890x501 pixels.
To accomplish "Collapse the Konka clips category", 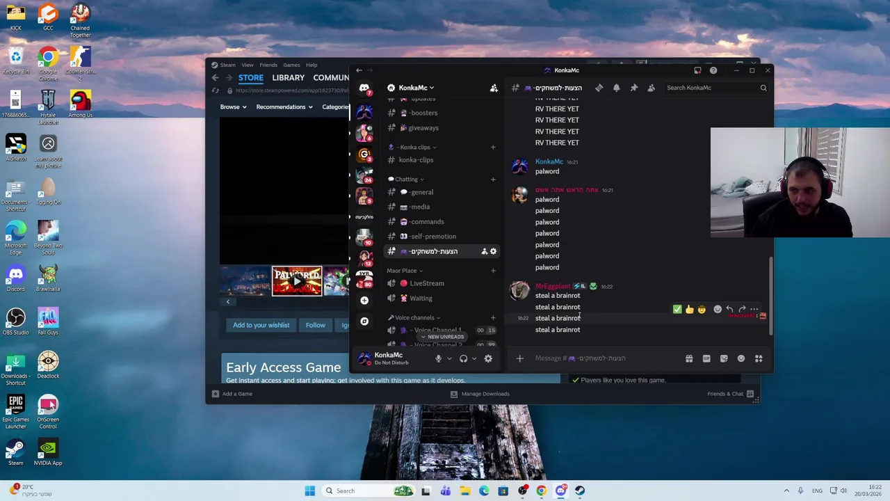I will coord(415,147).
